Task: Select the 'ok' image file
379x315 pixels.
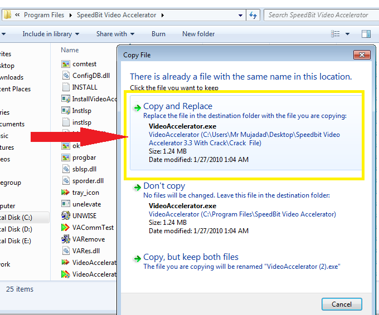Action: pos(71,146)
